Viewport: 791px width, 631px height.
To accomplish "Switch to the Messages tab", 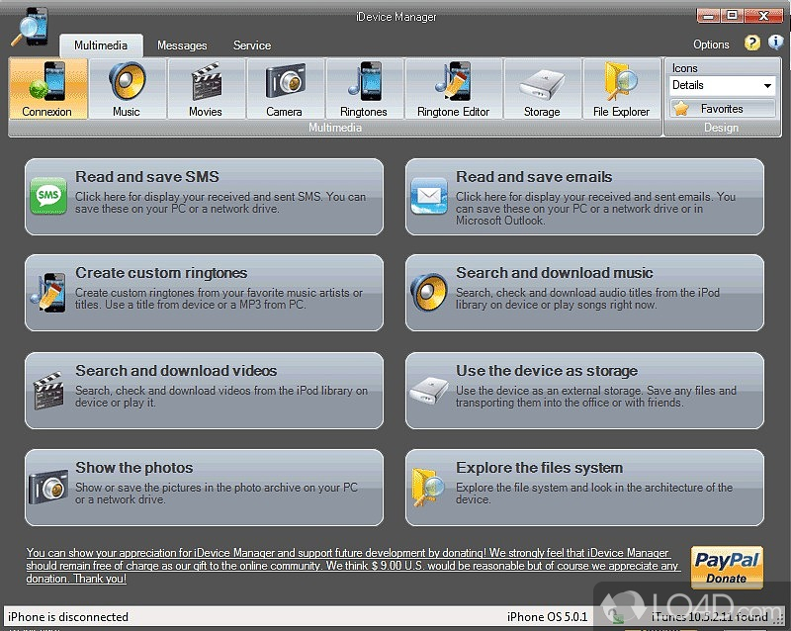I will 182,45.
